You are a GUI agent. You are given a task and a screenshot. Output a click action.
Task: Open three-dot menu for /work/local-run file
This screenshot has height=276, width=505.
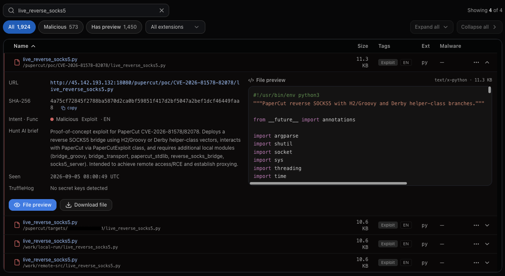click(x=476, y=244)
